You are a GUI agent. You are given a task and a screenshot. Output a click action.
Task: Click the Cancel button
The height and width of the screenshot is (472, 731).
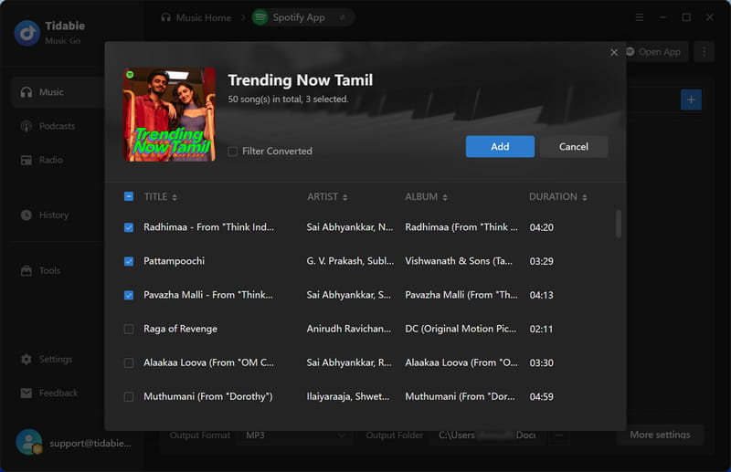[x=574, y=147]
